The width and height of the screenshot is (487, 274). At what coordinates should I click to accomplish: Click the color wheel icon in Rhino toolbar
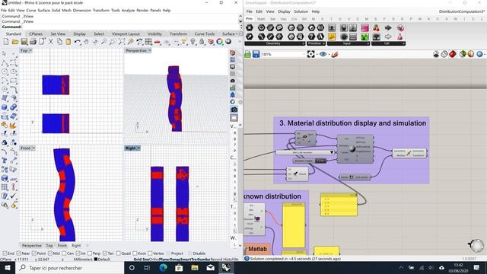tap(220, 42)
